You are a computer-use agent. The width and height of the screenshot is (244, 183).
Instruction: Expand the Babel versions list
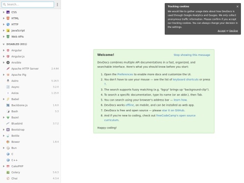click(4, 99)
